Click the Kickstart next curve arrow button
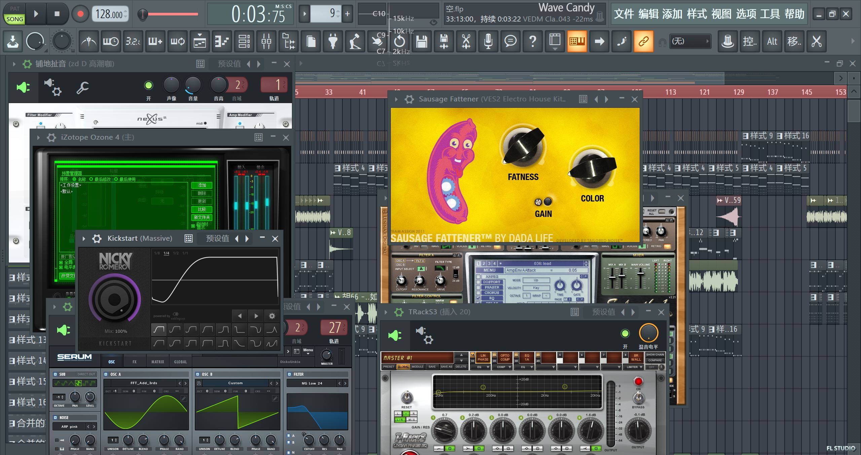 pyautogui.click(x=256, y=316)
